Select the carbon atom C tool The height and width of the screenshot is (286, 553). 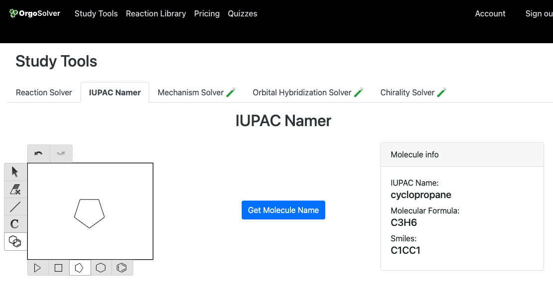15,224
